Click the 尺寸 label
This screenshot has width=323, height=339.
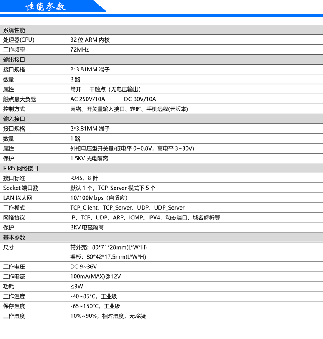(9, 247)
